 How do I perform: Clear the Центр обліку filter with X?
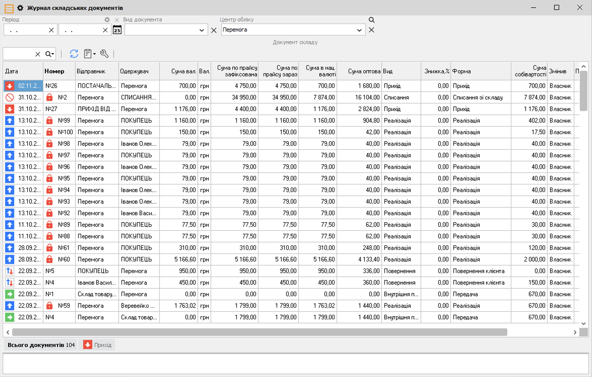click(x=371, y=30)
